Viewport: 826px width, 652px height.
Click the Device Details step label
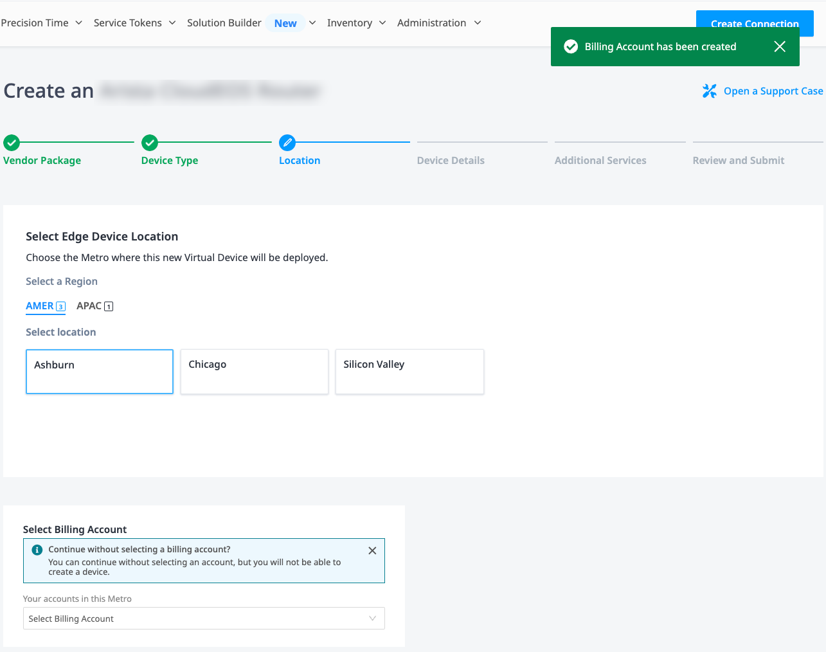tap(451, 161)
